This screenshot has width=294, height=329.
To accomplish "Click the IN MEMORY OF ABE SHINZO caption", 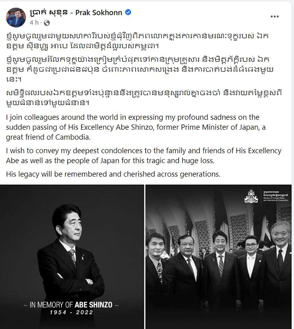I will coord(71,305).
